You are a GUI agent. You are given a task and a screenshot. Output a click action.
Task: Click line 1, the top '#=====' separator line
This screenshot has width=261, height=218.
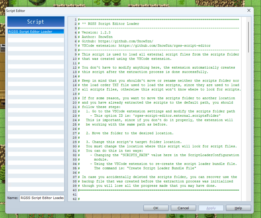pos(158,19)
